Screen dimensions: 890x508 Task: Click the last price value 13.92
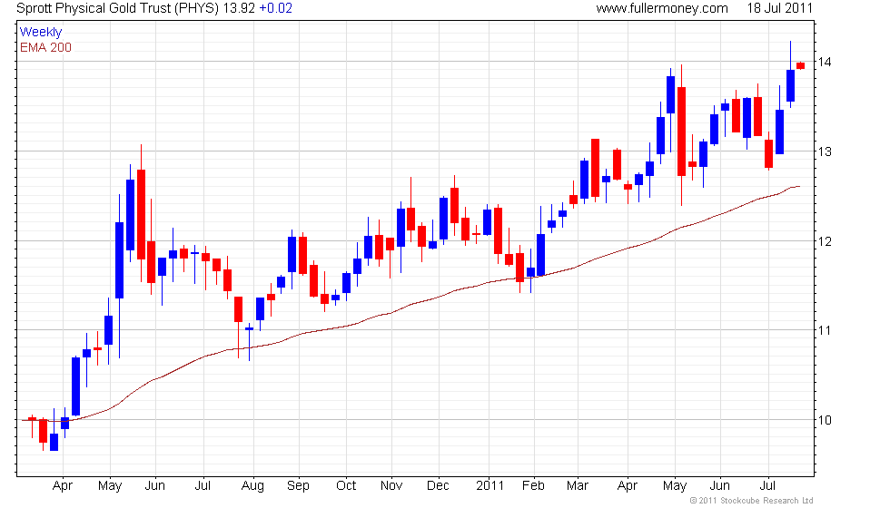239,8
